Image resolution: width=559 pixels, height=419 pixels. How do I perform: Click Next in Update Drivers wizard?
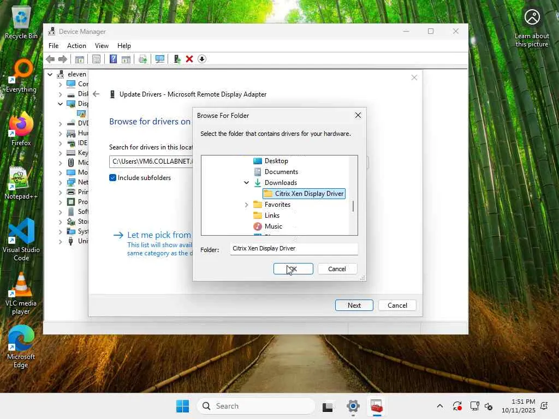[x=354, y=306]
